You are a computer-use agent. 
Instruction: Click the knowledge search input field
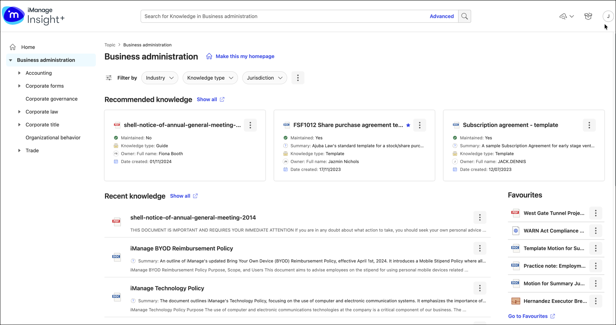[280, 16]
